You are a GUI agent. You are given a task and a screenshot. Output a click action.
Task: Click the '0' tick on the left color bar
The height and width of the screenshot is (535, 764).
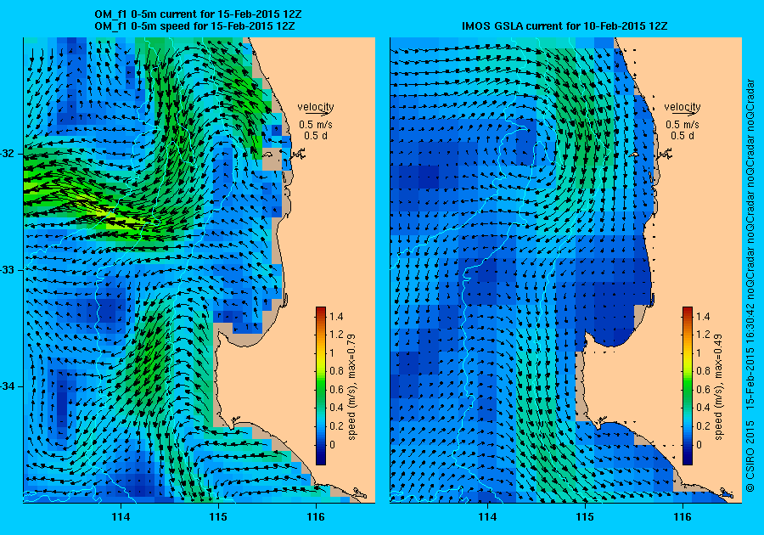(332, 444)
